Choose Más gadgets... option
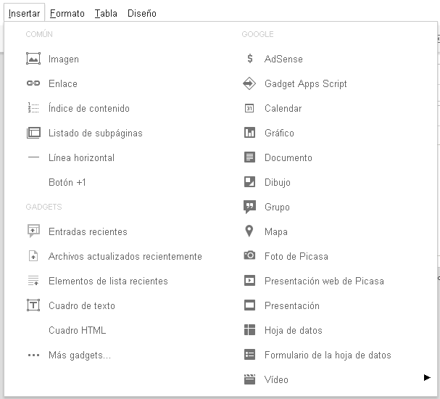The image size is (440, 399). click(79, 355)
